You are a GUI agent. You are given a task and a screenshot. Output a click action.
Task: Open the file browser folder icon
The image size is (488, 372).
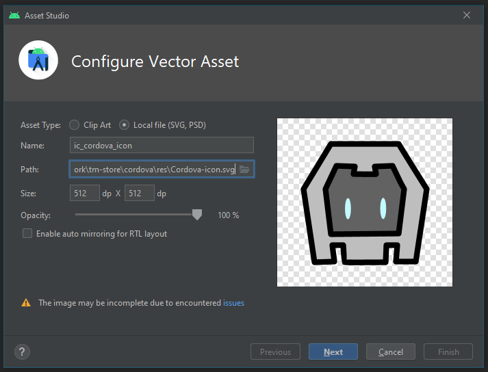click(x=244, y=170)
